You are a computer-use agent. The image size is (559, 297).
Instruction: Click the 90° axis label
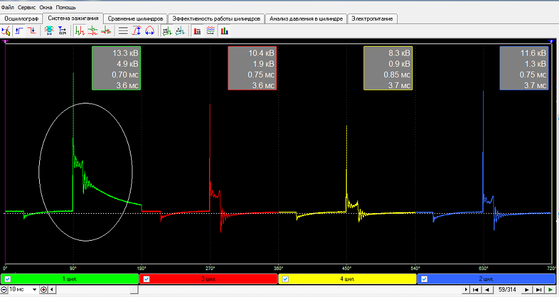[x=73, y=268]
